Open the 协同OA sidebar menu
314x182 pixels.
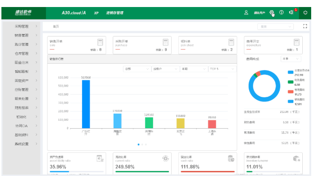coord(22,126)
